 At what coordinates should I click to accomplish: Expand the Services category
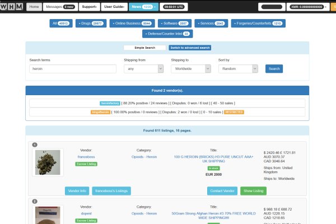tap(211, 24)
